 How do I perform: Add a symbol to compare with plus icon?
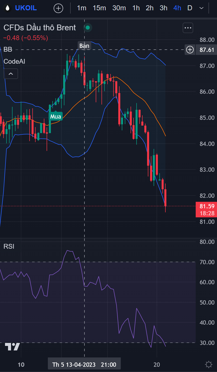coord(58,8)
